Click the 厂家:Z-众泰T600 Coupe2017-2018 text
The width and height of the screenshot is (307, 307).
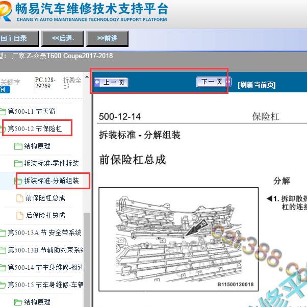point(62,56)
